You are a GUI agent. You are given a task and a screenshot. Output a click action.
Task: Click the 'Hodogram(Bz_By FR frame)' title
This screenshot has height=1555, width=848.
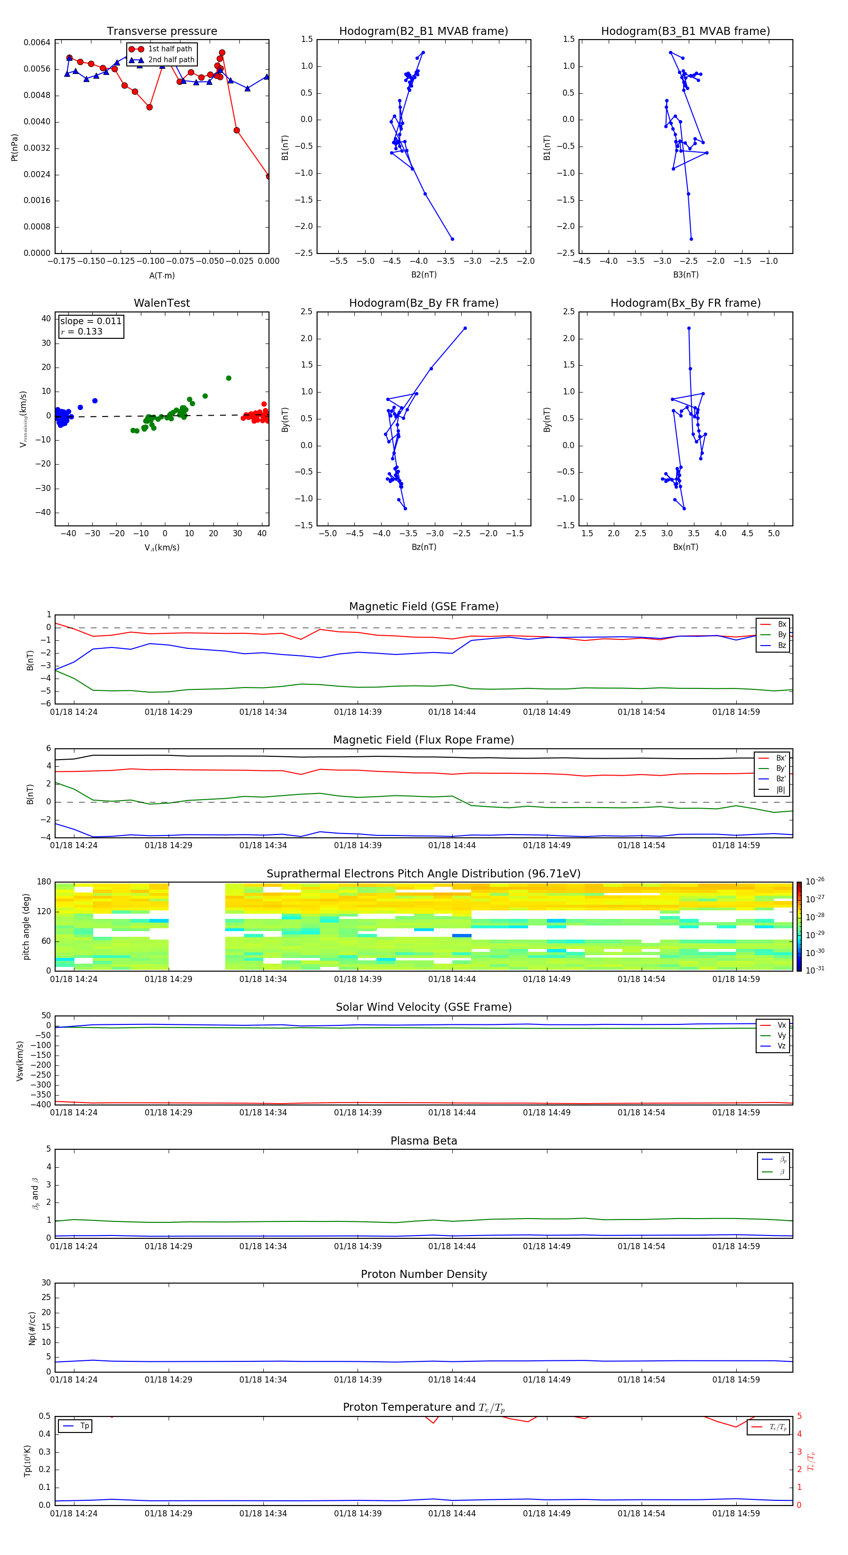(x=424, y=303)
